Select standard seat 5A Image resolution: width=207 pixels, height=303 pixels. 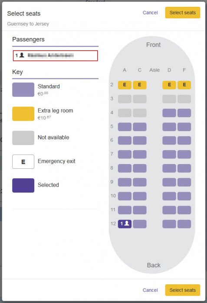125,127
